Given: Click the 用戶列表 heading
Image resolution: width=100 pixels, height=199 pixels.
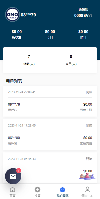Looking at the screenshot, I should (x=14, y=81).
